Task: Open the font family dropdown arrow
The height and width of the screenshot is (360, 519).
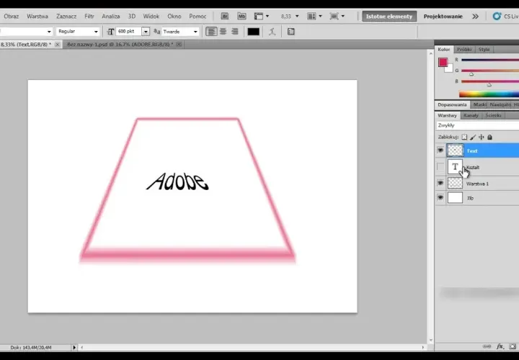Action: [x=49, y=32]
